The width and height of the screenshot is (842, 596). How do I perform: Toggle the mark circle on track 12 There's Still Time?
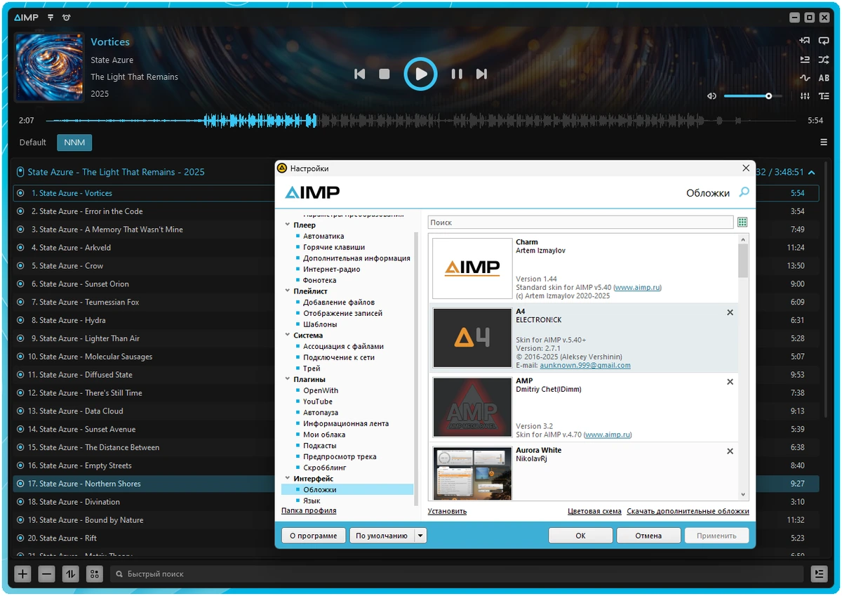pyautogui.click(x=20, y=393)
